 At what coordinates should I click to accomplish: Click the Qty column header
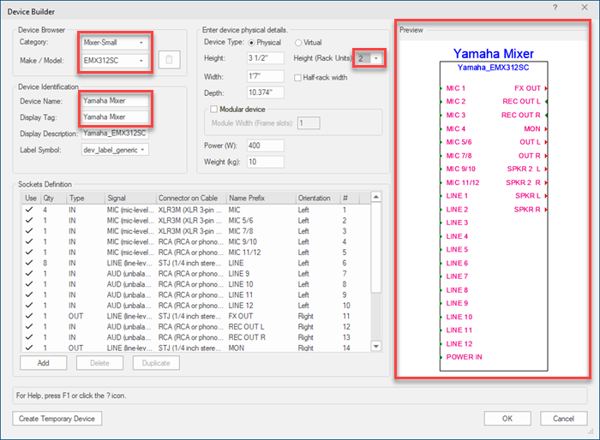point(53,198)
